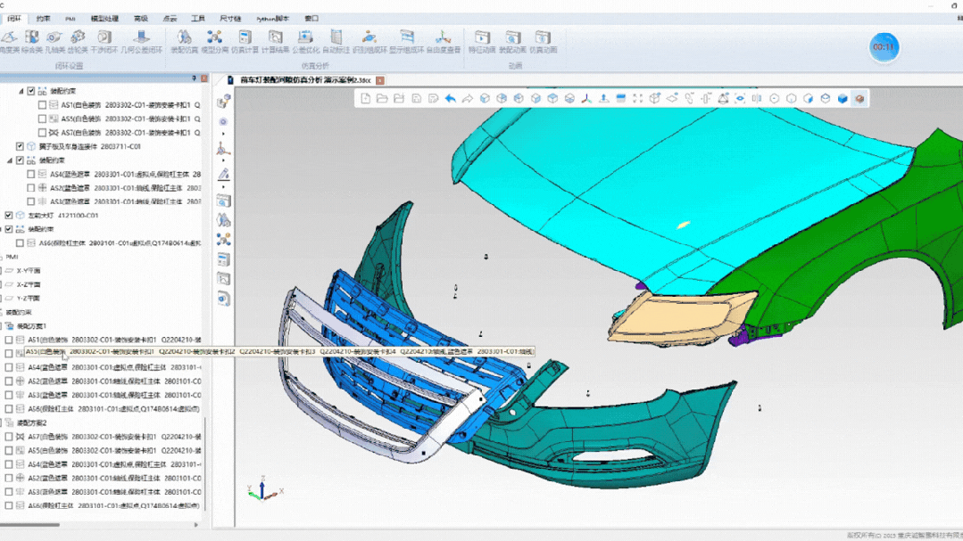This screenshot has height=541, width=963.
Task: Switch to the PMI ribbon tab
Action: pos(70,19)
